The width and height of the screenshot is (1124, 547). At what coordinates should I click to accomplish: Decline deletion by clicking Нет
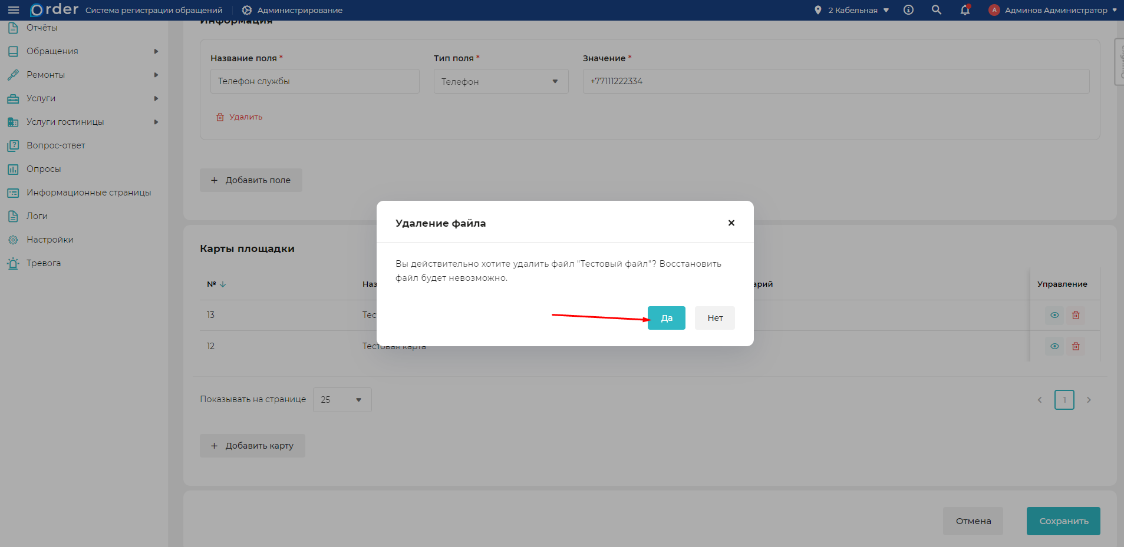pyautogui.click(x=714, y=318)
